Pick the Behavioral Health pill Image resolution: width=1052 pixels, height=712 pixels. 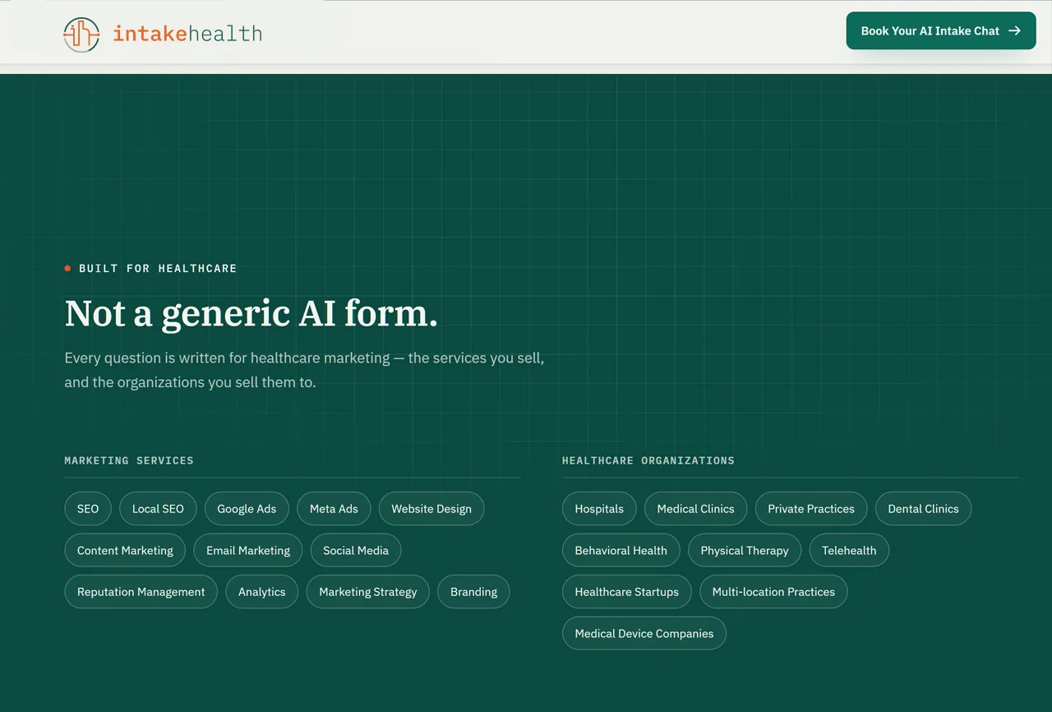pos(621,550)
